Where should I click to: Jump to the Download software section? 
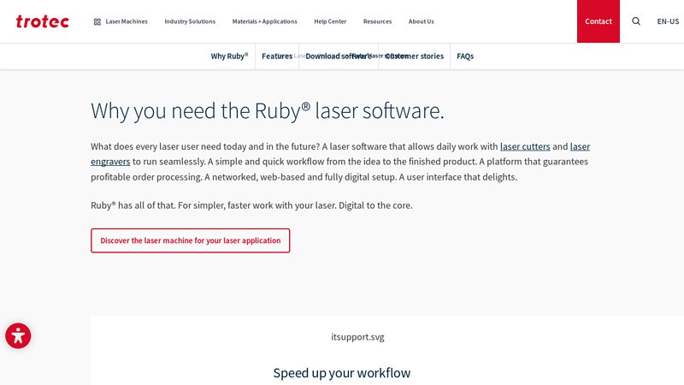(x=339, y=56)
